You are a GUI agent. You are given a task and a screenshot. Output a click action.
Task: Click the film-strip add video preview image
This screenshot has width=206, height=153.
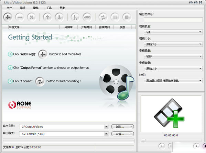coord(170,113)
